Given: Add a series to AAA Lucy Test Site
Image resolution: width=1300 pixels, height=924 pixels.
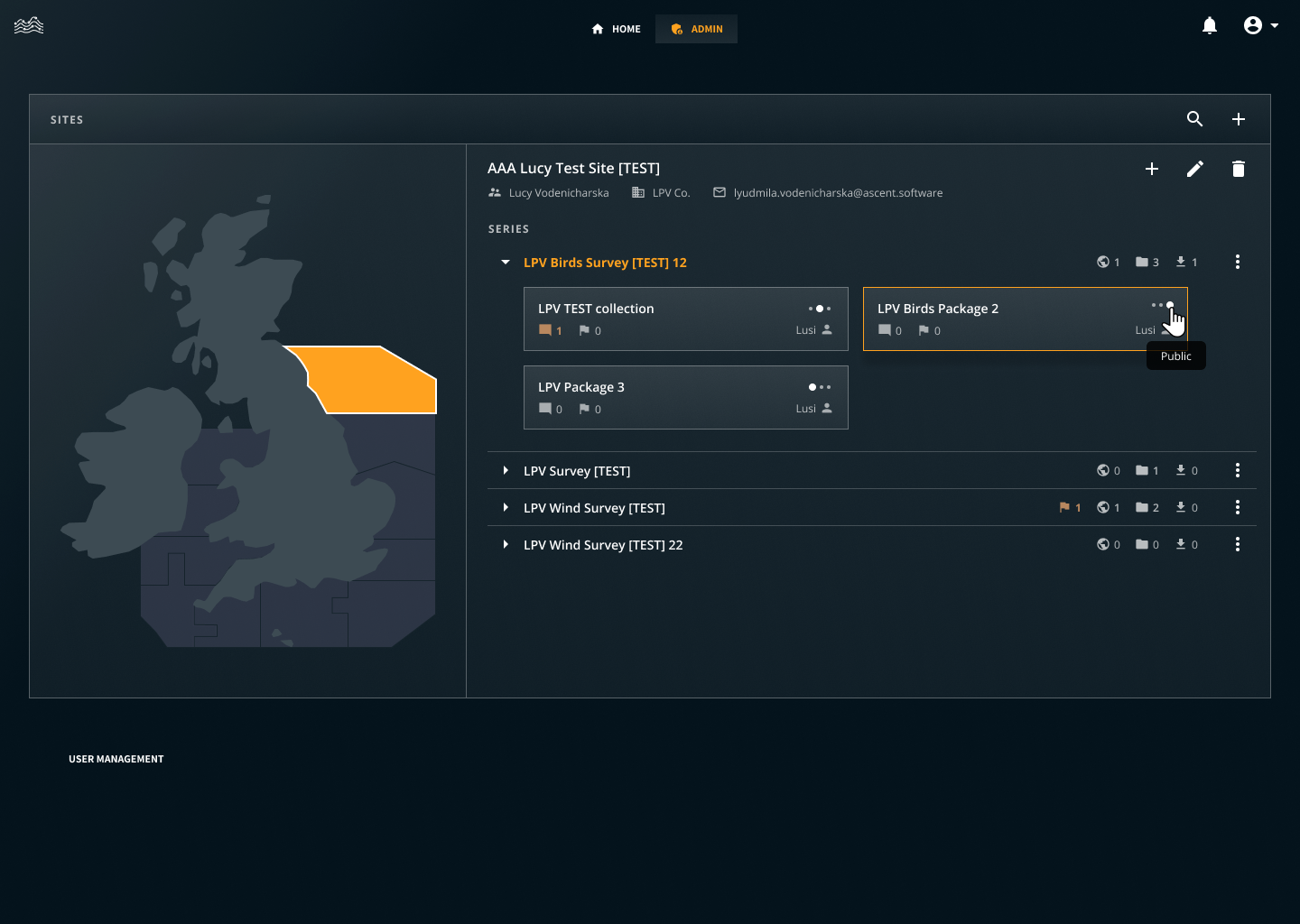Looking at the screenshot, I should 1152,169.
